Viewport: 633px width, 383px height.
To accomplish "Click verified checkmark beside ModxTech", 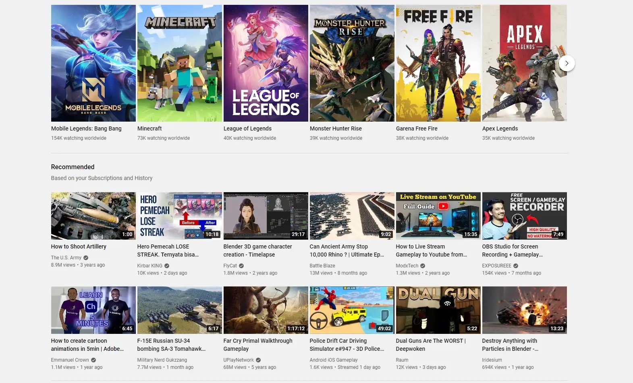I will coord(423,266).
